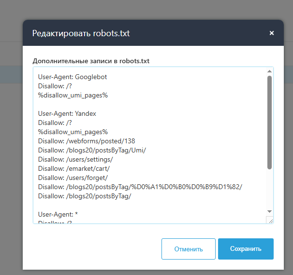Screen dimensions: 293x275
Task: Click the Сохранить button
Action: (x=246, y=249)
